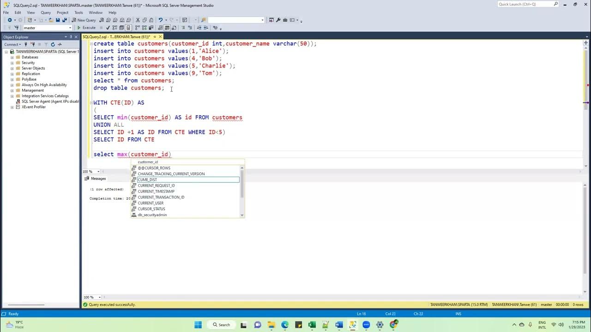This screenshot has width=591, height=332.
Task: Open the Window menu
Action: coord(96,12)
